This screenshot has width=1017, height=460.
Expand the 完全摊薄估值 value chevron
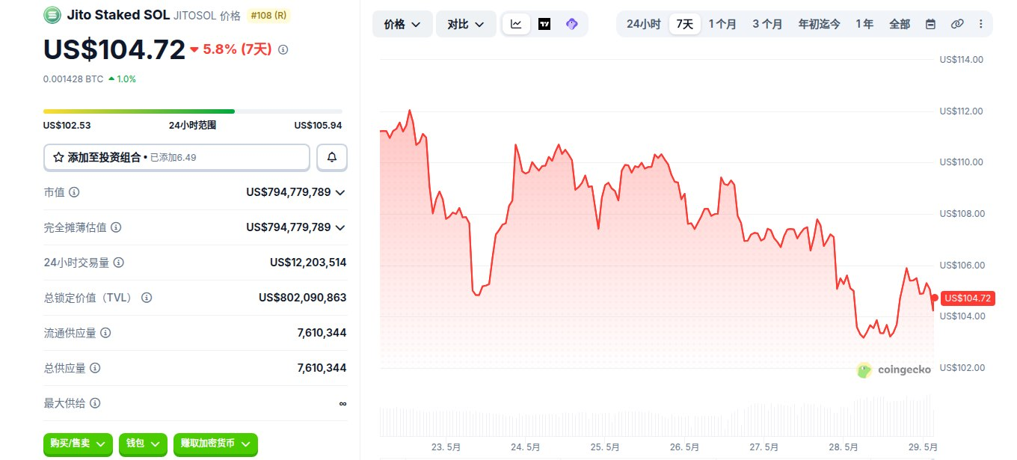click(x=341, y=227)
